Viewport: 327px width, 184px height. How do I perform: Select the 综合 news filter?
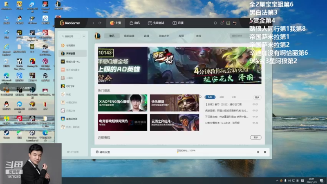(222, 97)
